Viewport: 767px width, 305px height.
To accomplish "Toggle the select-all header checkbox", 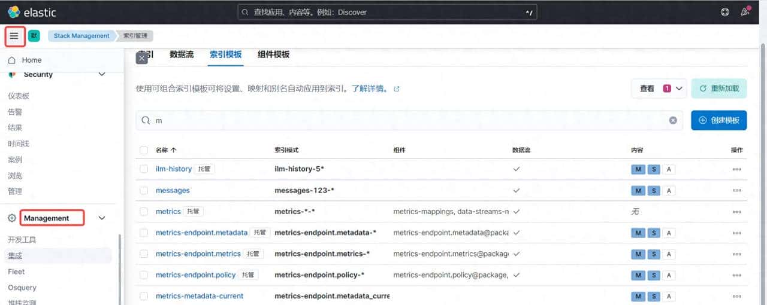I will 144,150.
